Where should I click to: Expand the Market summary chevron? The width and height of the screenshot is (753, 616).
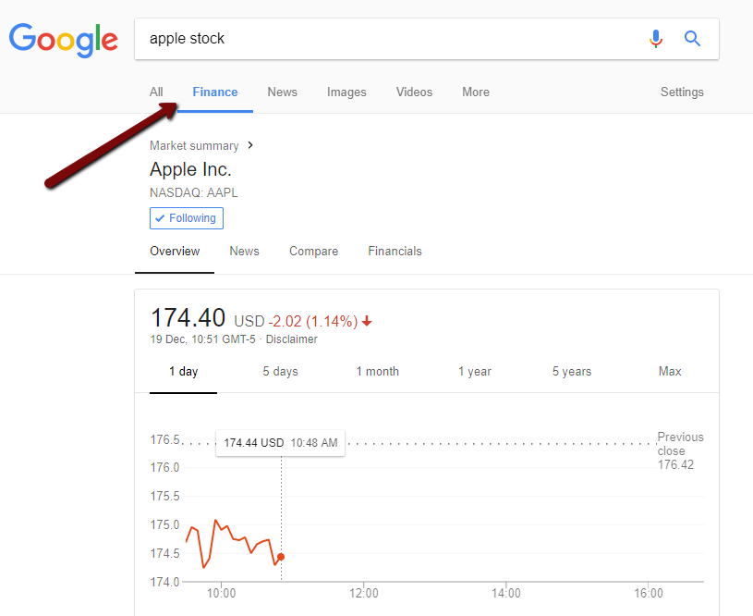[x=250, y=145]
